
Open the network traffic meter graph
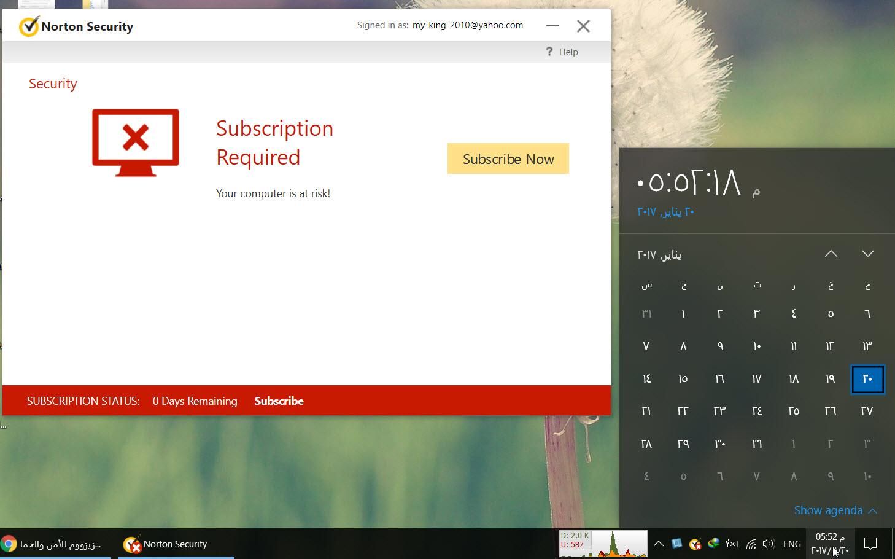(603, 544)
